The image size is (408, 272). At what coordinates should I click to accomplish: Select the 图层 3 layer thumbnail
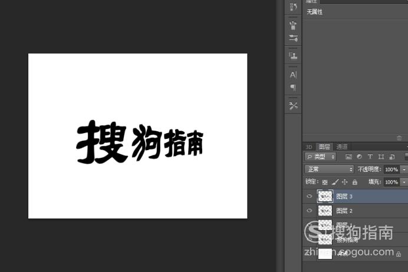click(x=325, y=197)
